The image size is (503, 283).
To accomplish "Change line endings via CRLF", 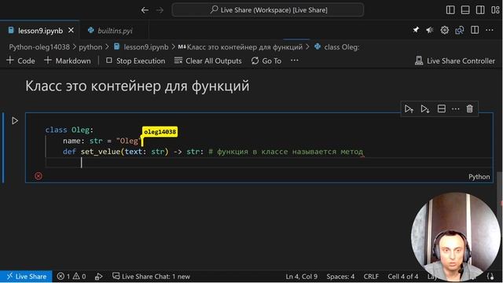I will [x=371, y=276].
